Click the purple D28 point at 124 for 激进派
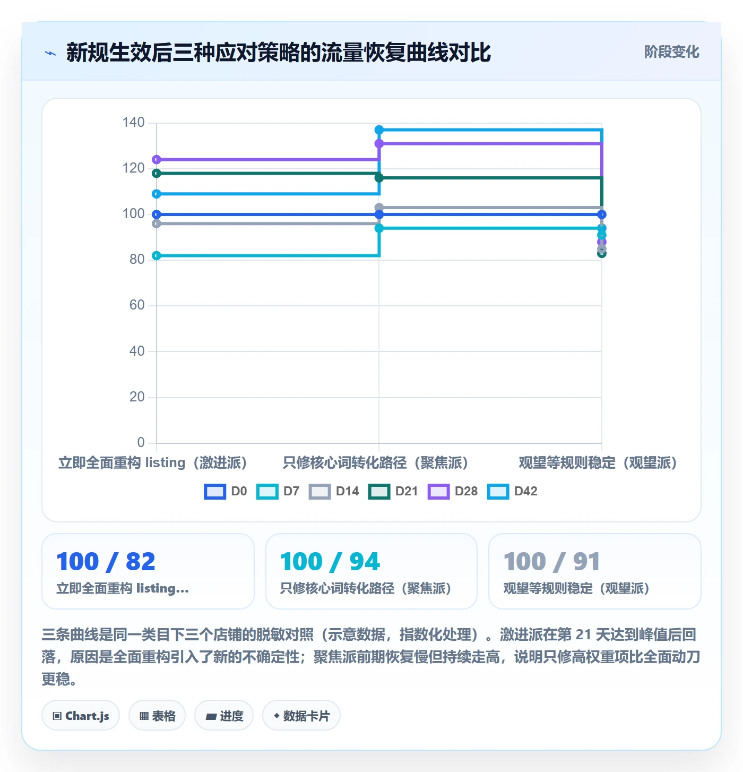The image size is (743, 772). tap(157, 160)
